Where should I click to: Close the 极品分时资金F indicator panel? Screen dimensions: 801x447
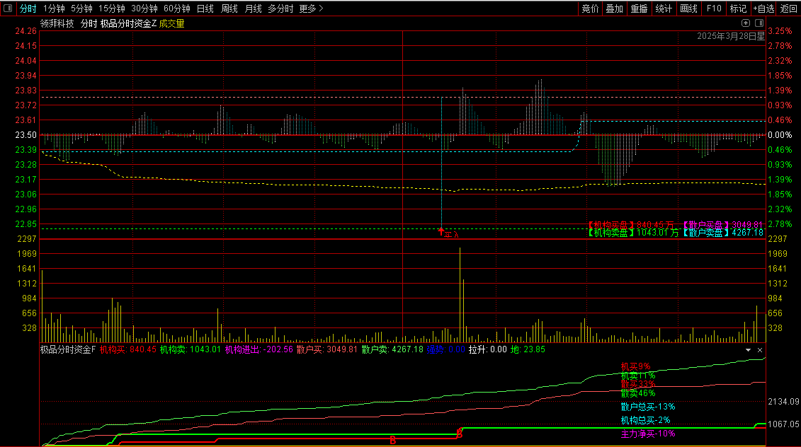coord(760,349)
